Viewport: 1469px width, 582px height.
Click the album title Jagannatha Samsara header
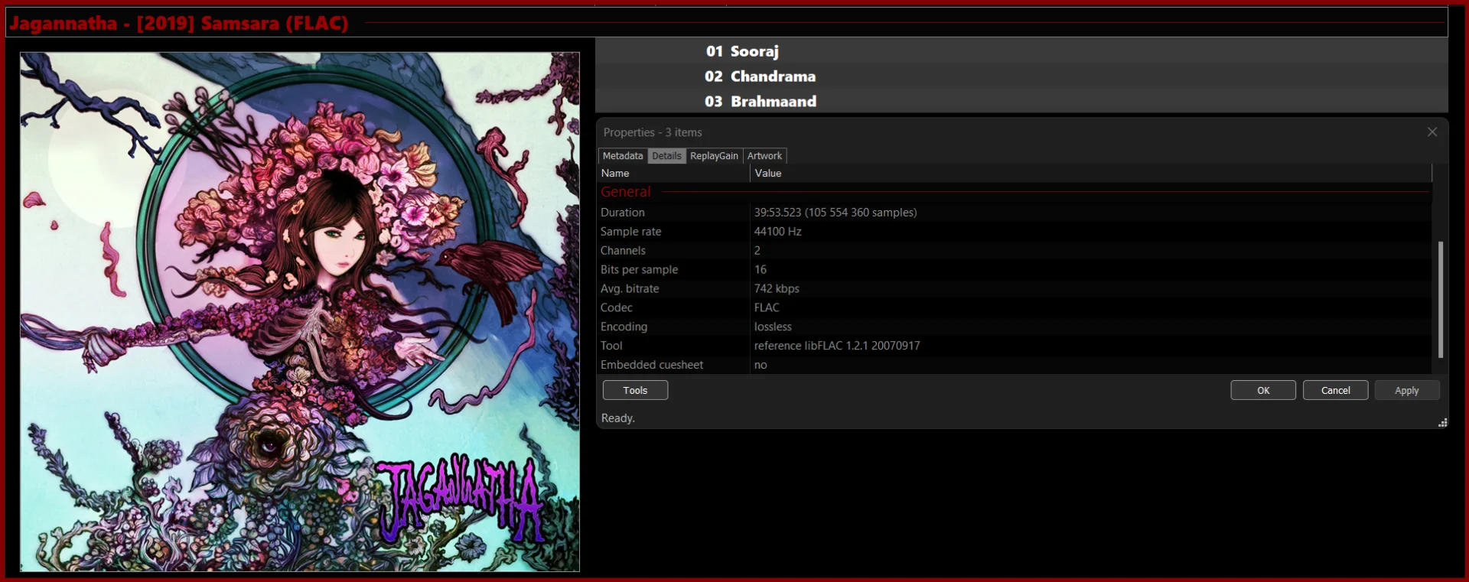tap(179, 23)
